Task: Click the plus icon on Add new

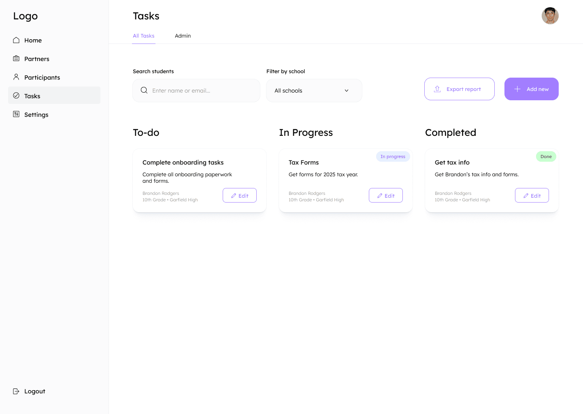Action: [517, 89]
